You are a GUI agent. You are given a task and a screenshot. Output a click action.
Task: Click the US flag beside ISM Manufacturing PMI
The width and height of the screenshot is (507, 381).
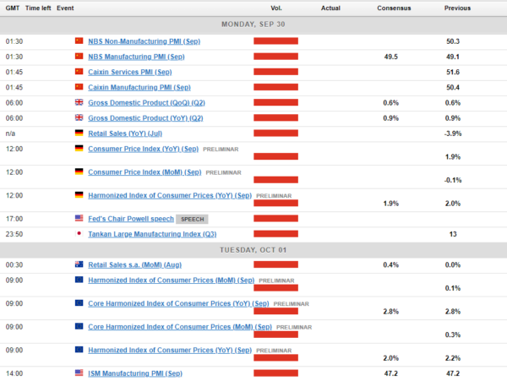pyautogui.click(x=79, y=372)
